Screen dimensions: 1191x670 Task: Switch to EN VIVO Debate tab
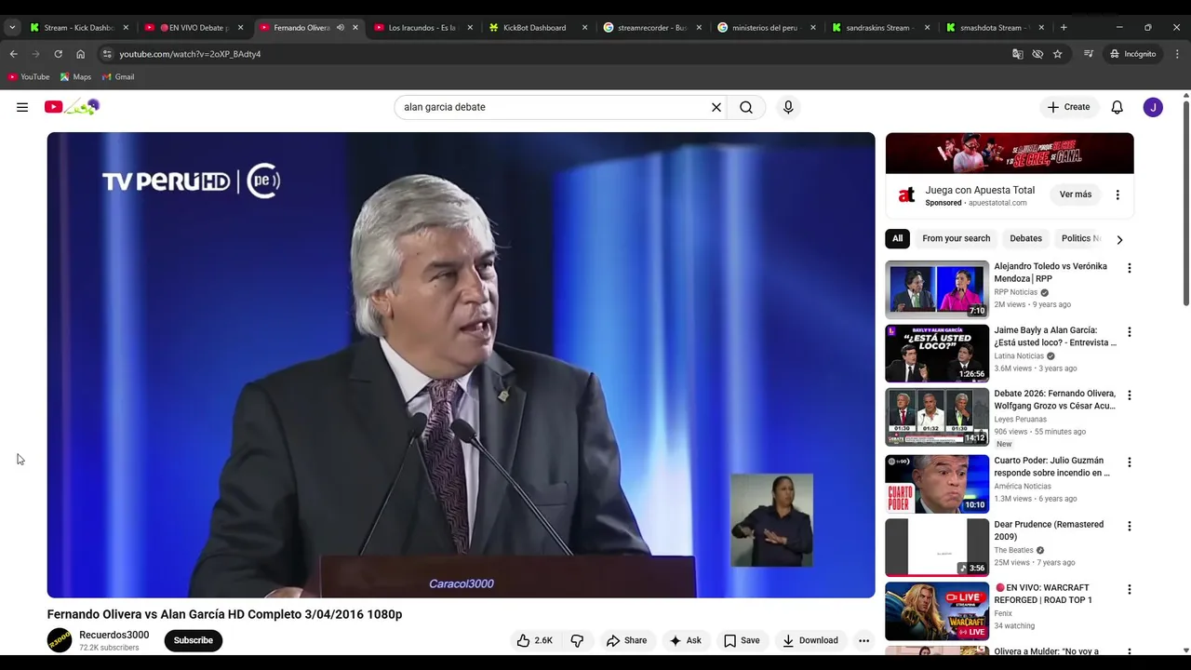(x=194, y=28)
